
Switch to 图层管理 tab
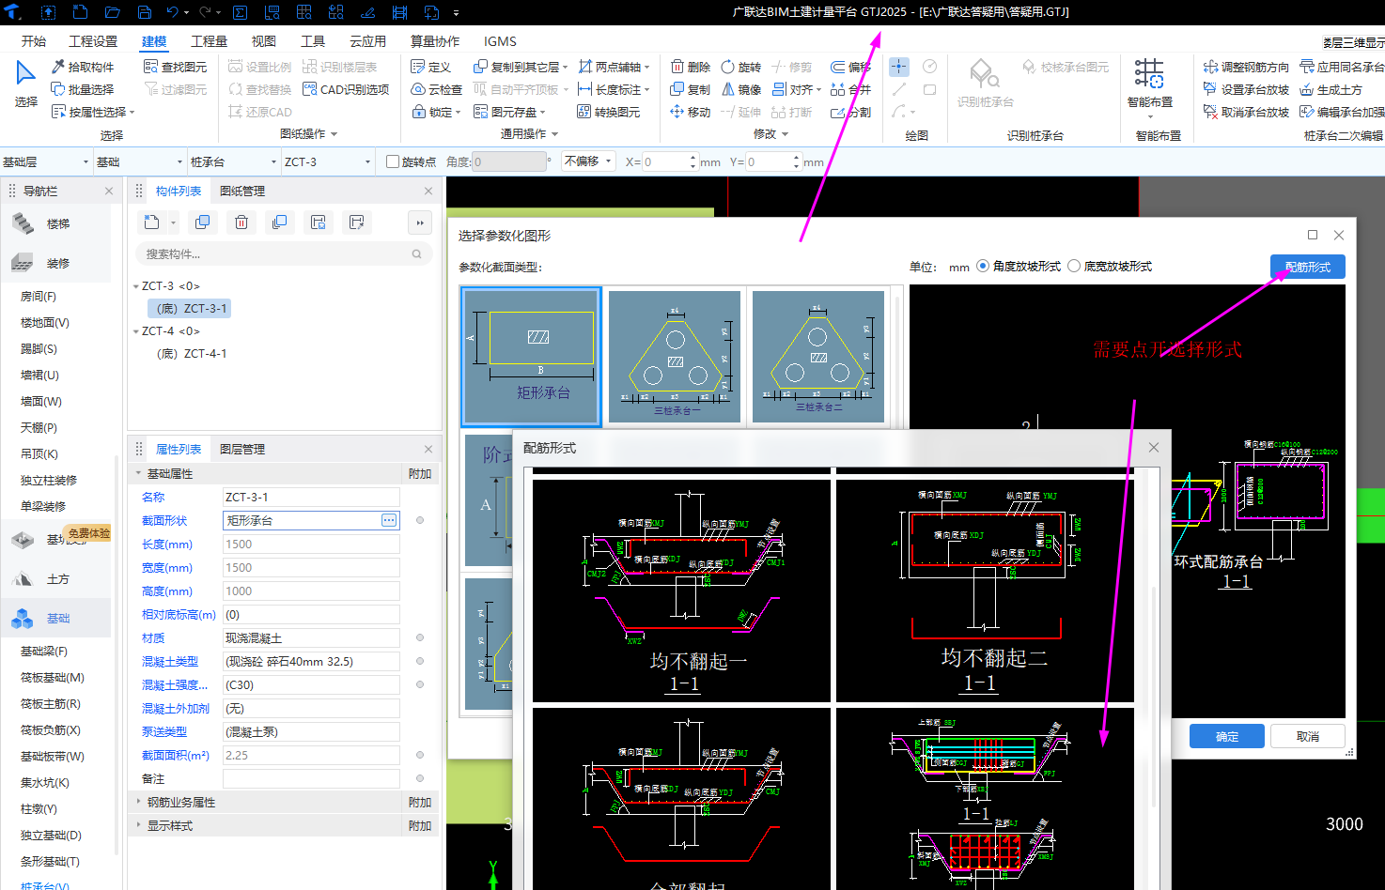coord(242,449)
